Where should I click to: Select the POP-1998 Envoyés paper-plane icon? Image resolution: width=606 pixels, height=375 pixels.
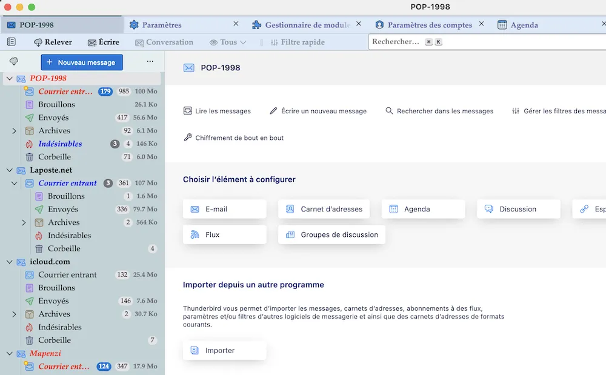coord(29,118)
